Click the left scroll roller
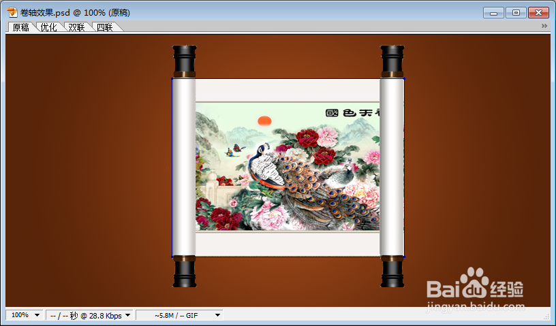Screen dimensions: 556x326 tap(185, 166)
